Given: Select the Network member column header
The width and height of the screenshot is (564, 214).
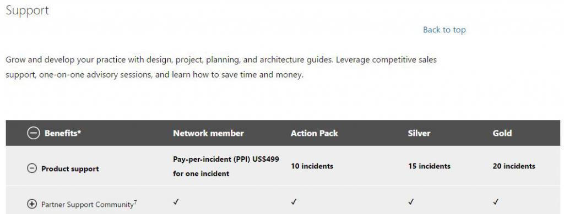Looking at the screenshot, I should 208,133.
